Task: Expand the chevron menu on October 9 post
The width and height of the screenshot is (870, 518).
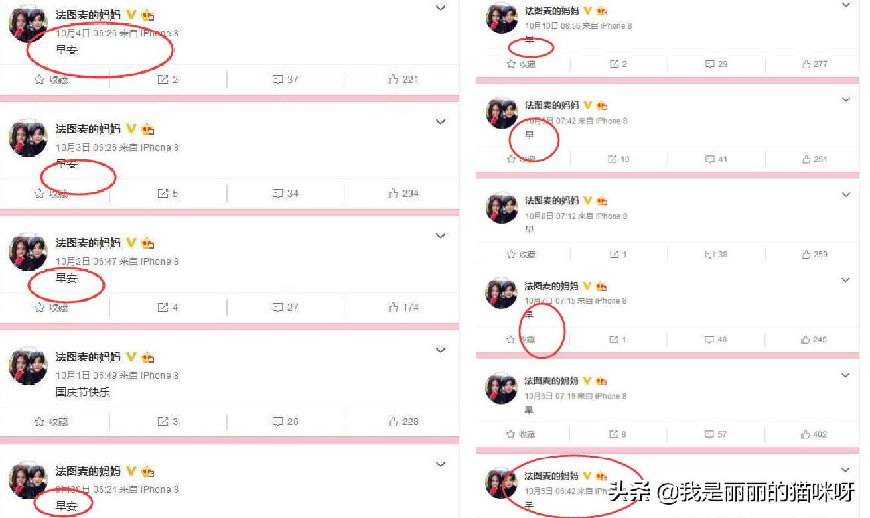Action: pyautogui.click(x=846, y=100)
